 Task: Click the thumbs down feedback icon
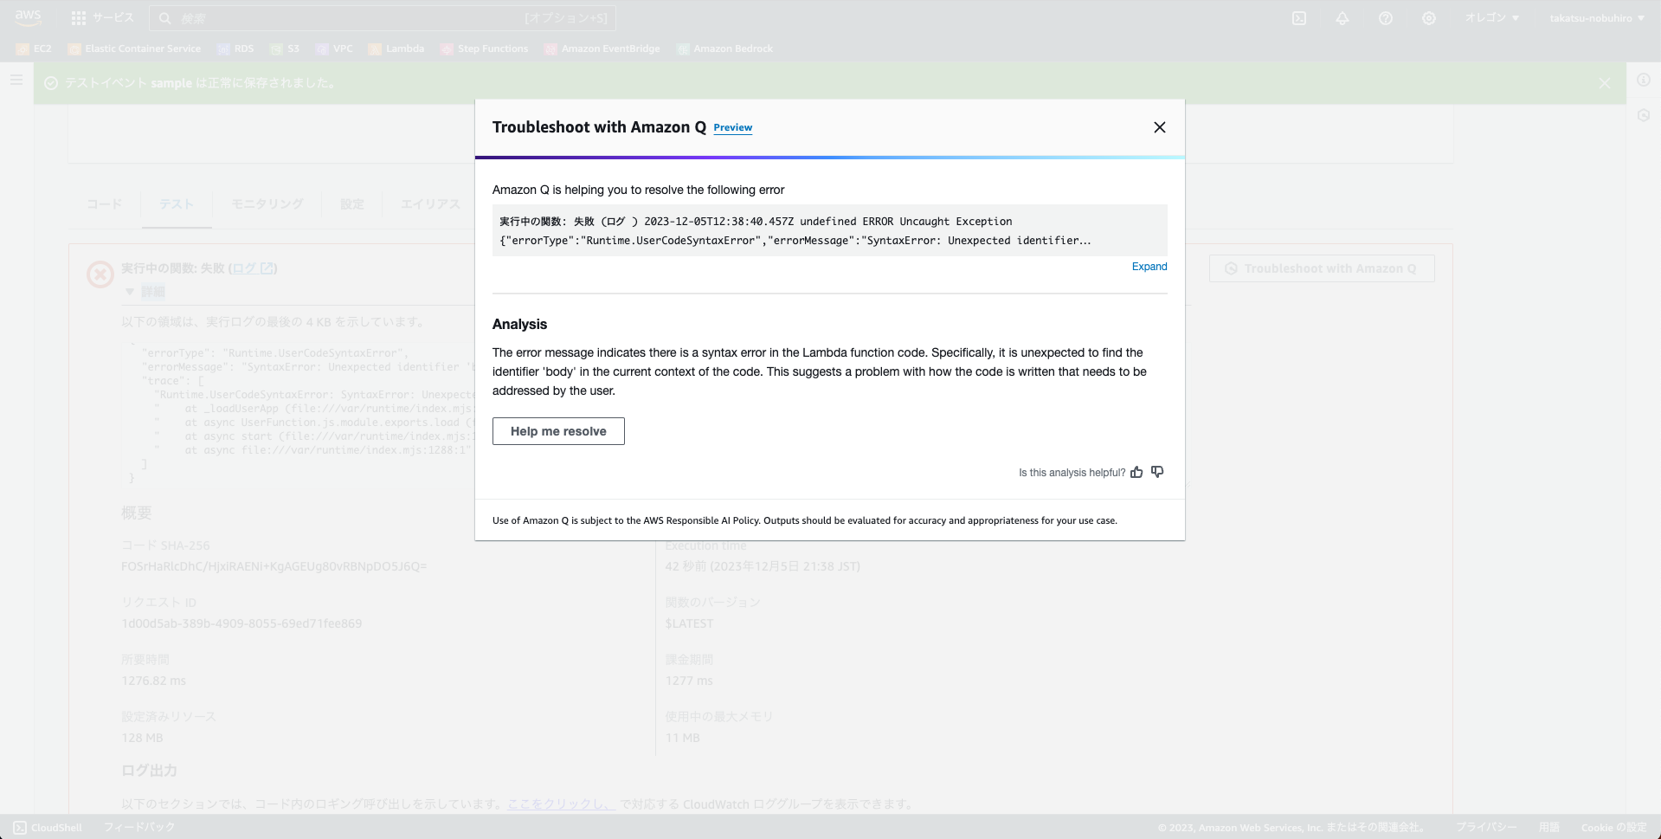point(1157,472)
